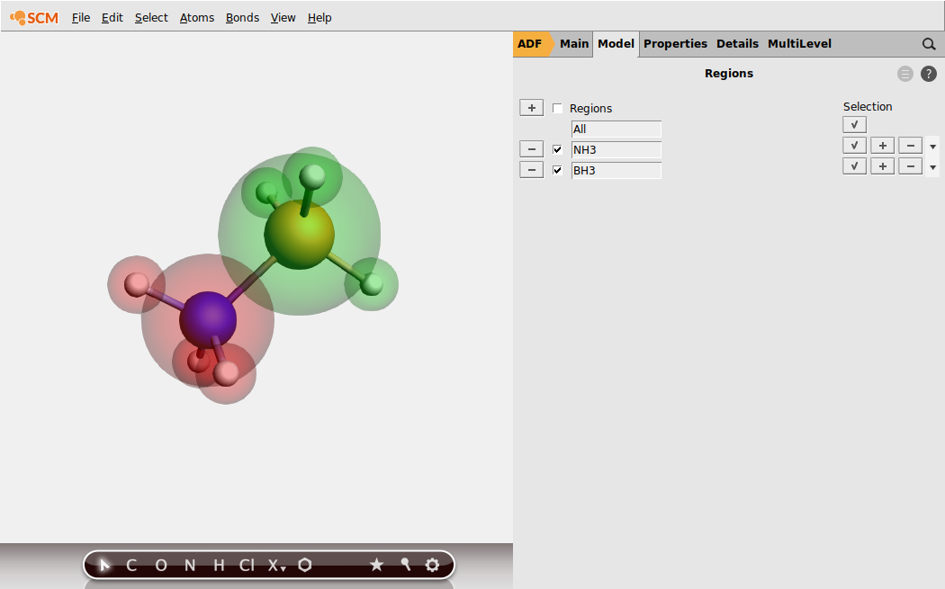Choose the Carbon atom tool

coord(131,565)
